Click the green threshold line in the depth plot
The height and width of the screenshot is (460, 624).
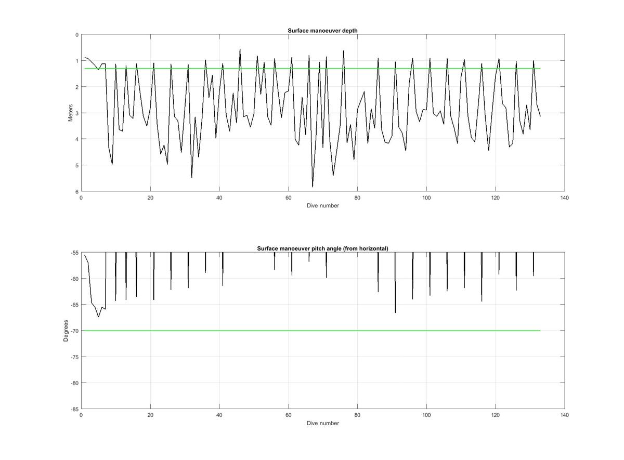point(312,69)
